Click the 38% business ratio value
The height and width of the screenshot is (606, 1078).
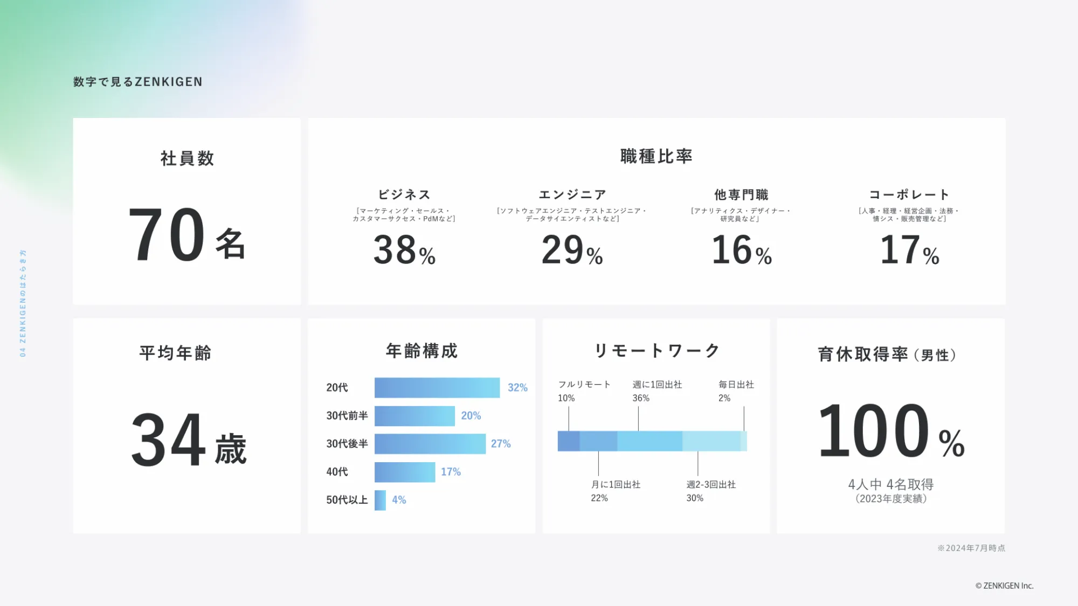point(404,250)
